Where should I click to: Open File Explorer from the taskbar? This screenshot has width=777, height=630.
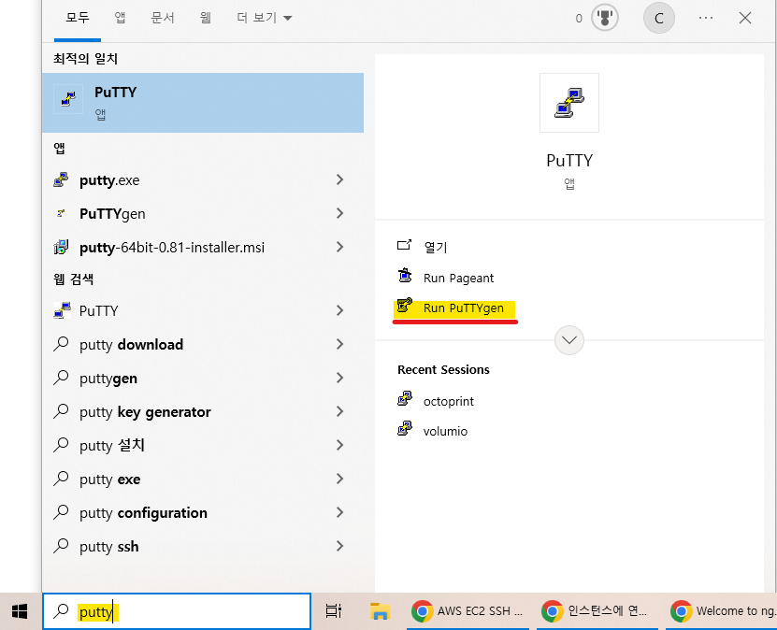point(380,611)
